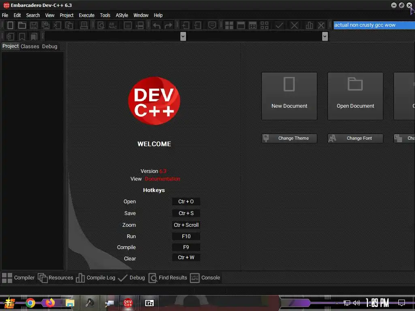Click the Save All toolbar icon

tap(45, 26)
